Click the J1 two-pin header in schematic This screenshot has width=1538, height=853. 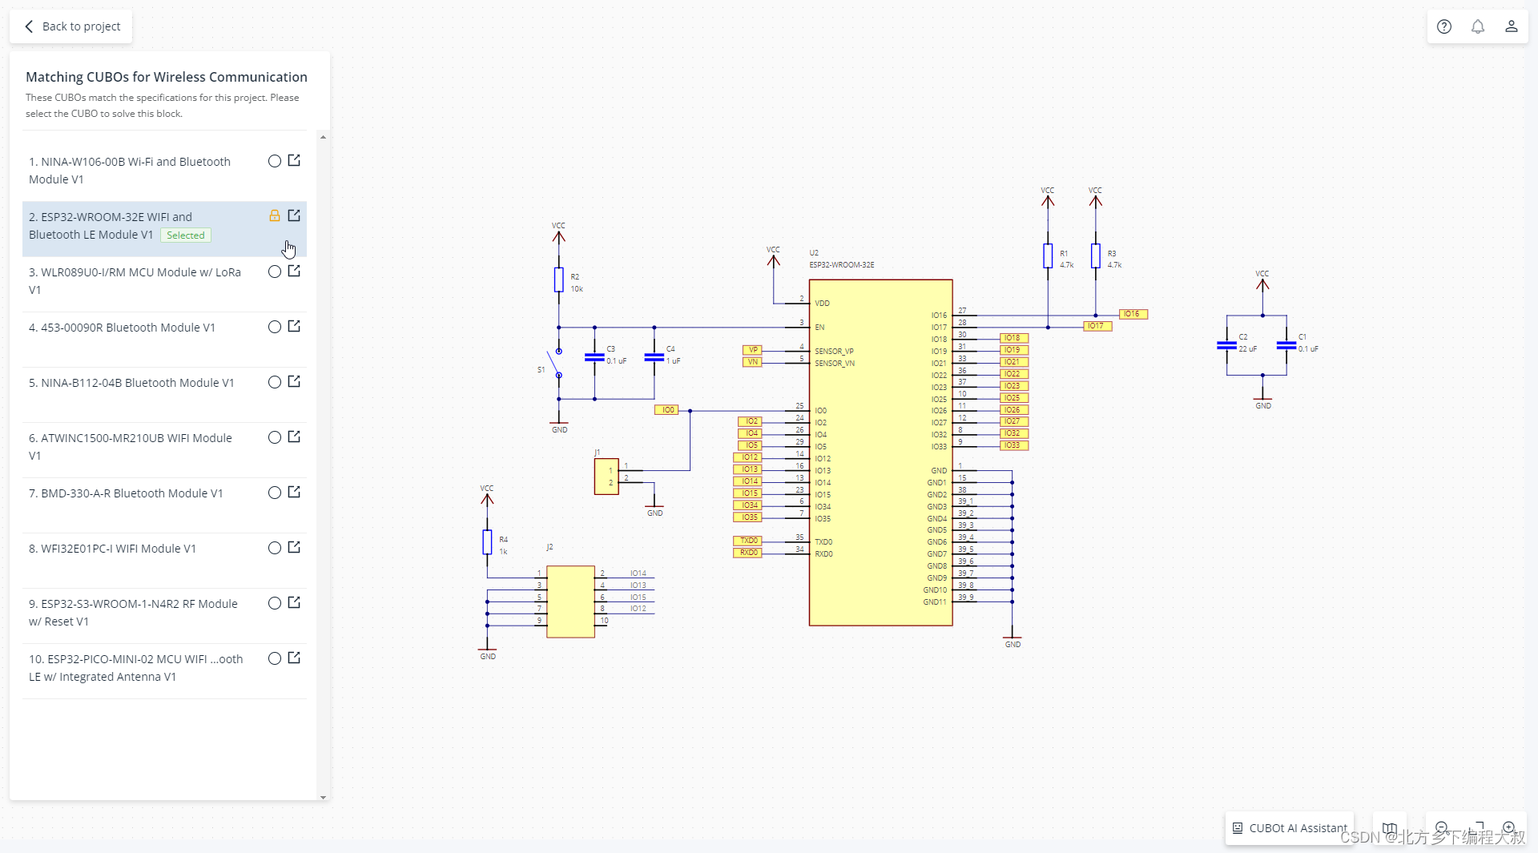coord(606,477)
